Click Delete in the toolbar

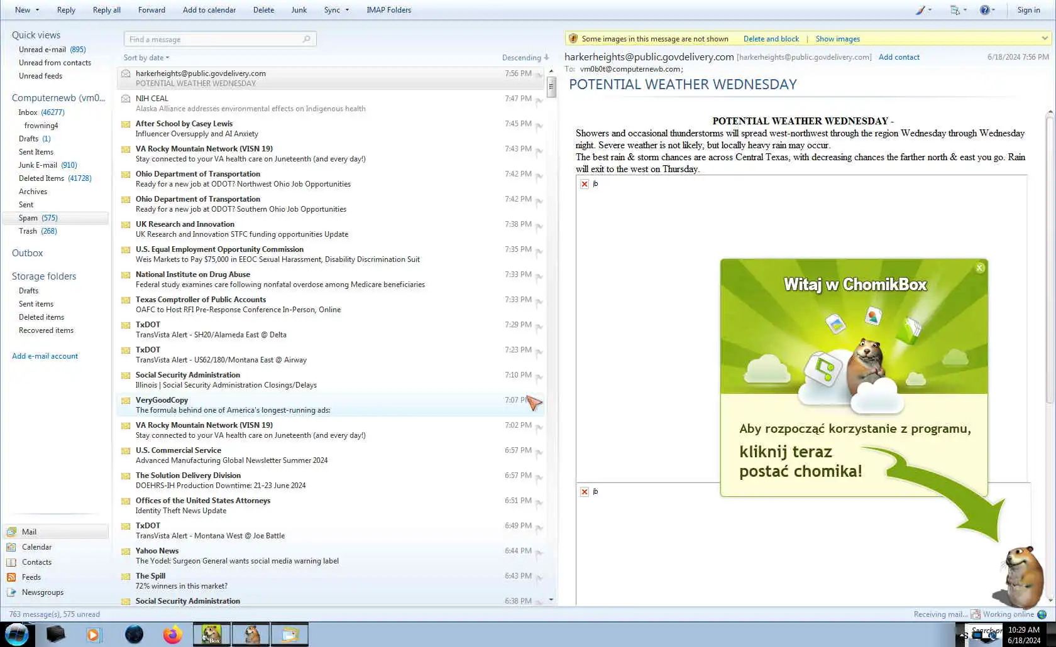click(263, 10)
